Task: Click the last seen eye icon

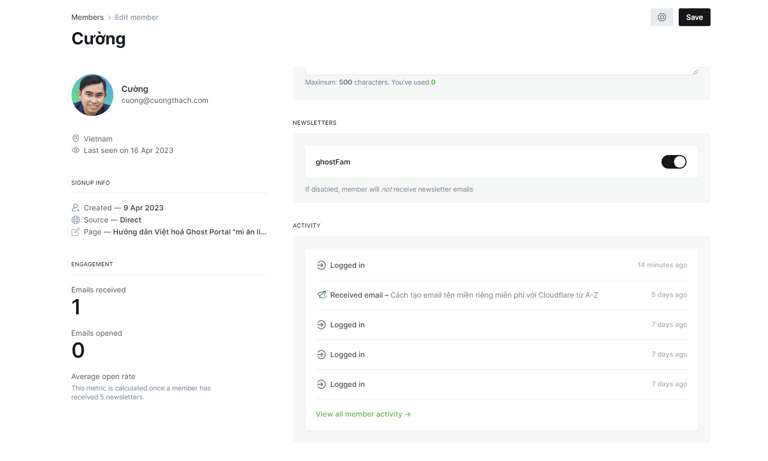Action: (x=76, y=150)
